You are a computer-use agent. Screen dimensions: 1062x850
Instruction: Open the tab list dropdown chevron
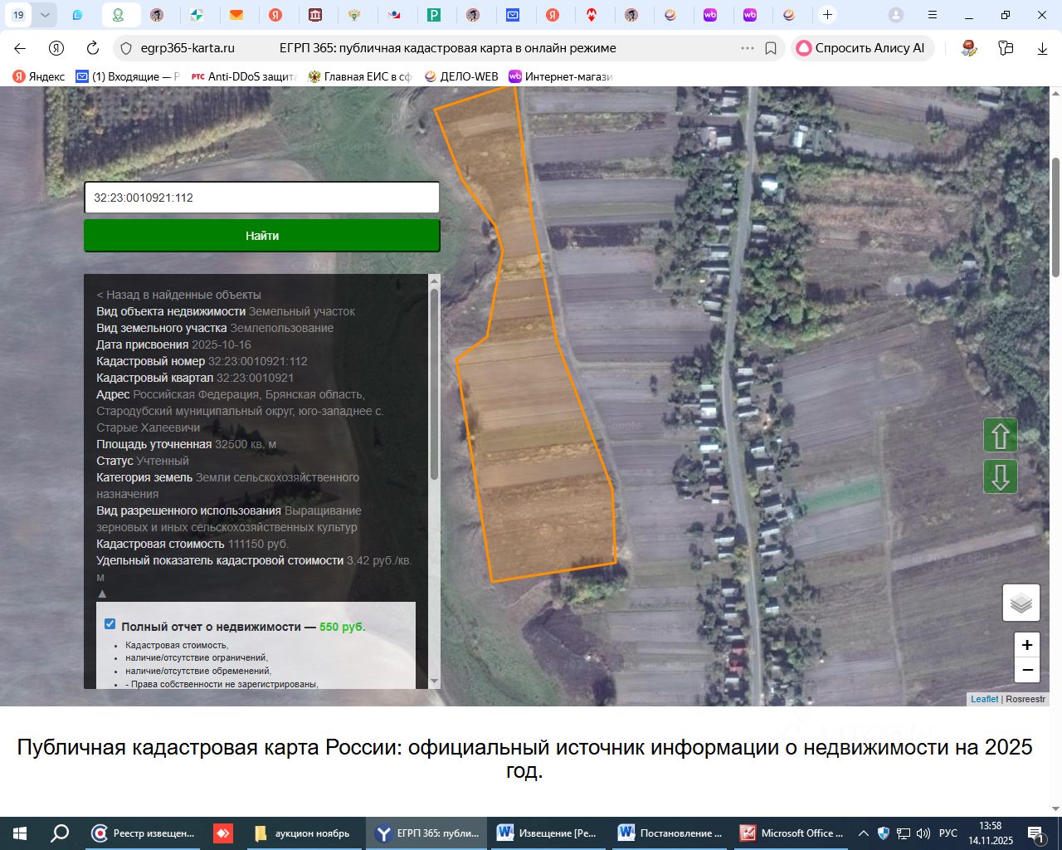(x=45, y=15)
